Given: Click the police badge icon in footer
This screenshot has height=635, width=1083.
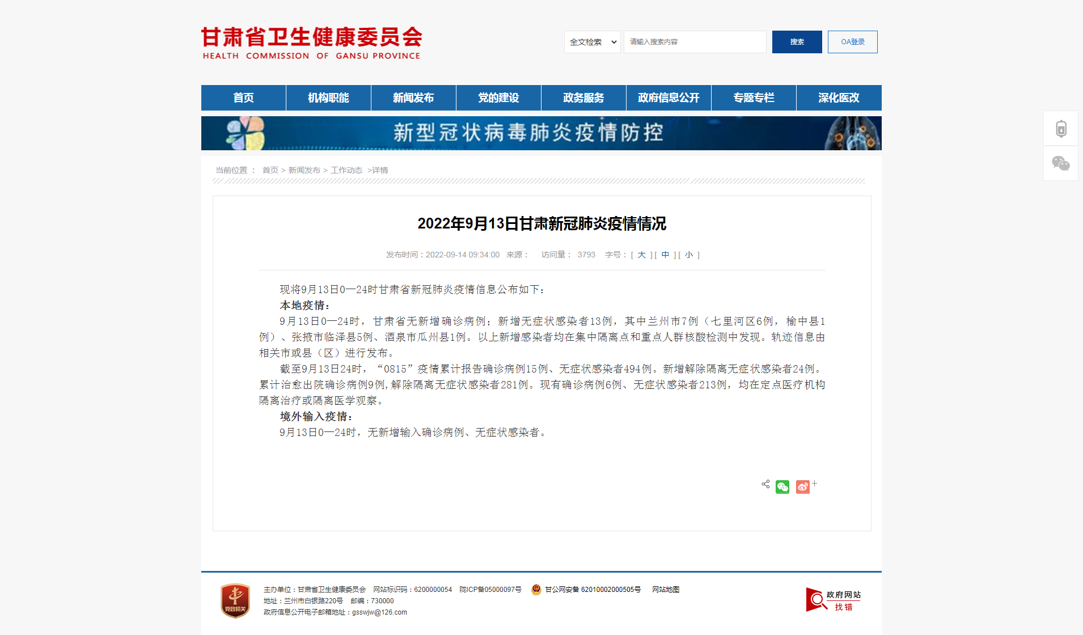Looking at the screenshot, I should [536, 590].
